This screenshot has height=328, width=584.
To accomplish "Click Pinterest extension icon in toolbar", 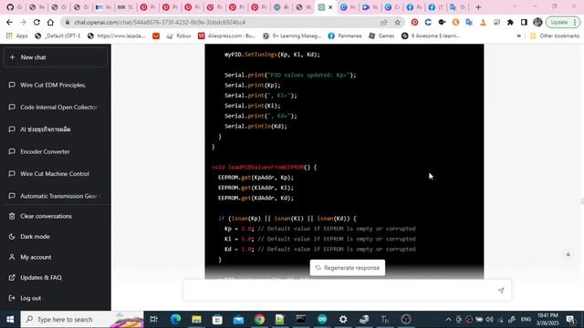I will [414, 22].
